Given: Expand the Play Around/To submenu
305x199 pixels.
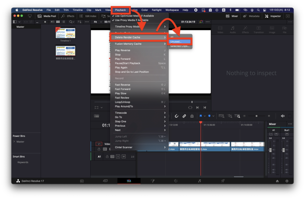Looking at the screenshot, I should pyautogui.click(x=139, y=106).
